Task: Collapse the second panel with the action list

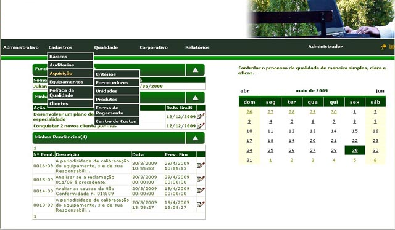Action: tap(195, 98)
